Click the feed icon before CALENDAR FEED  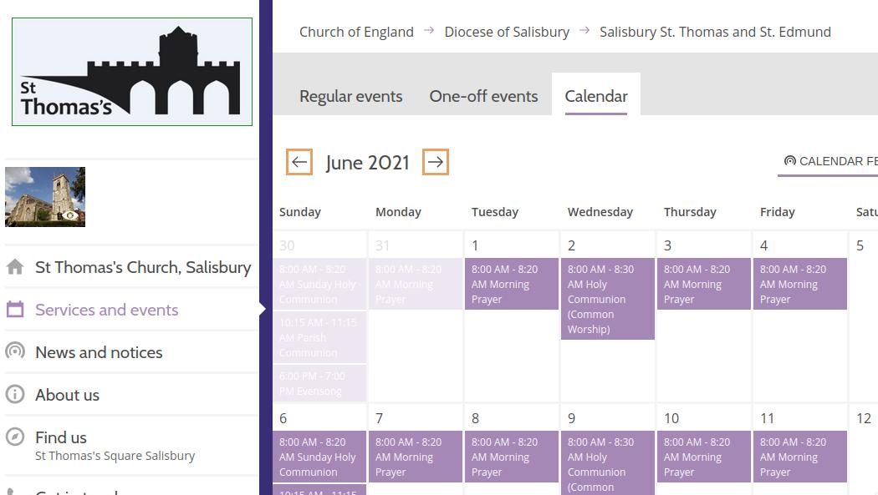(x=789, y=160)
